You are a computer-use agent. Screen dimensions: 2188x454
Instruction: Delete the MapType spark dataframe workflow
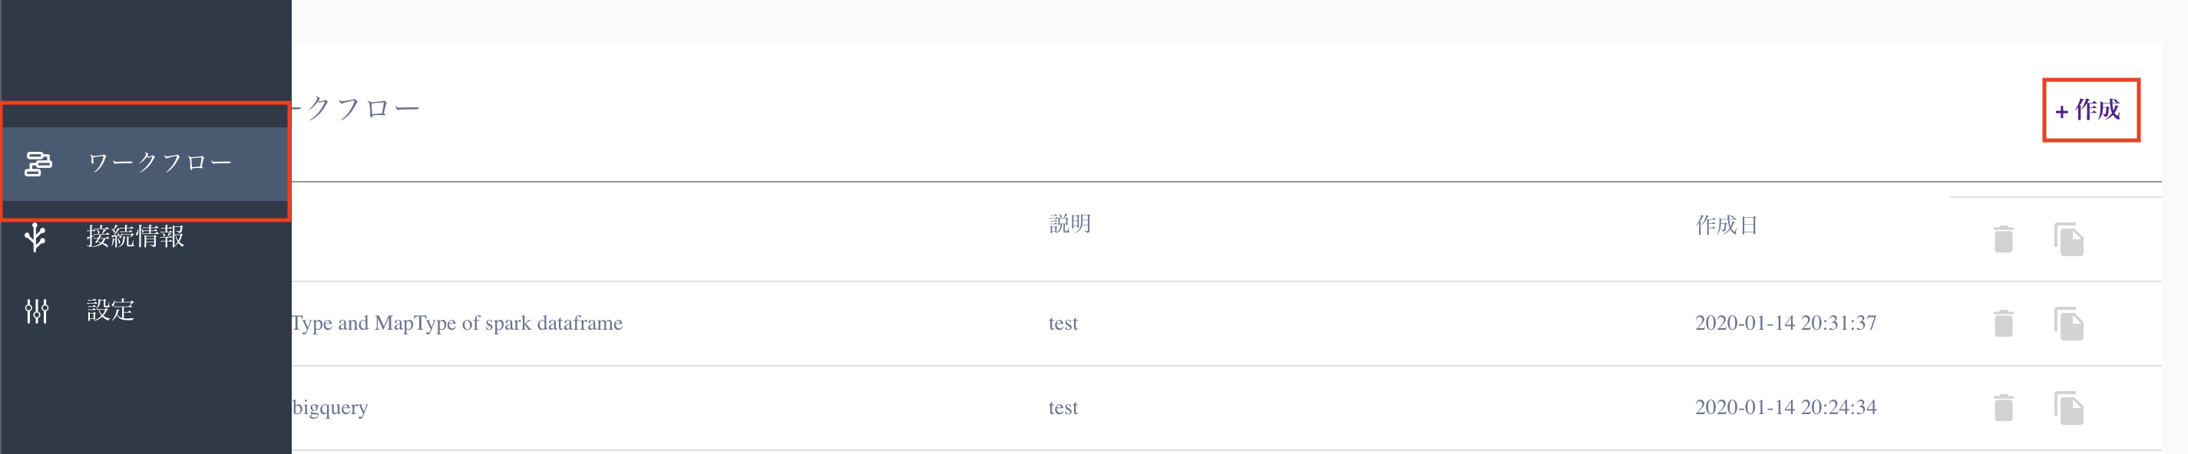coord(2003,324)
